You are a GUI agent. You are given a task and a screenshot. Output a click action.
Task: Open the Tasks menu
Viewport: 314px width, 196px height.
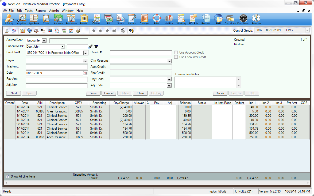coord(29,11)
